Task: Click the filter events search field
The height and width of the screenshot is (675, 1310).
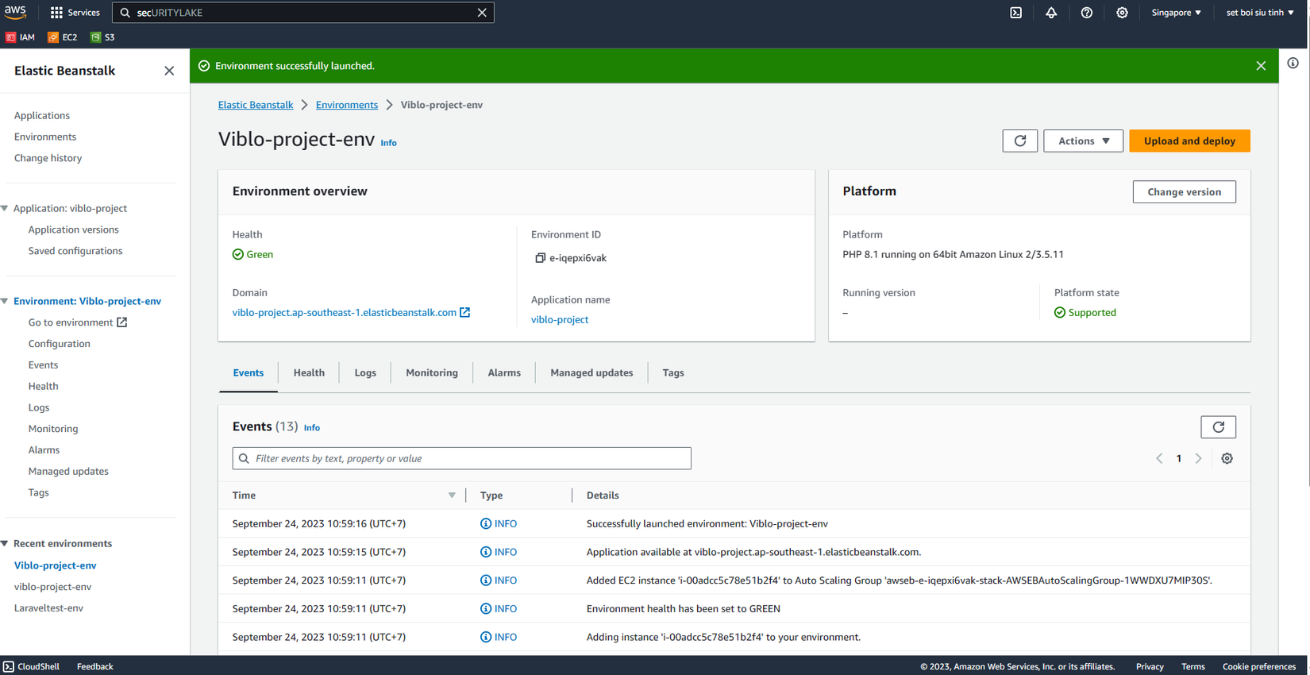Action: (x=461, y=458)
